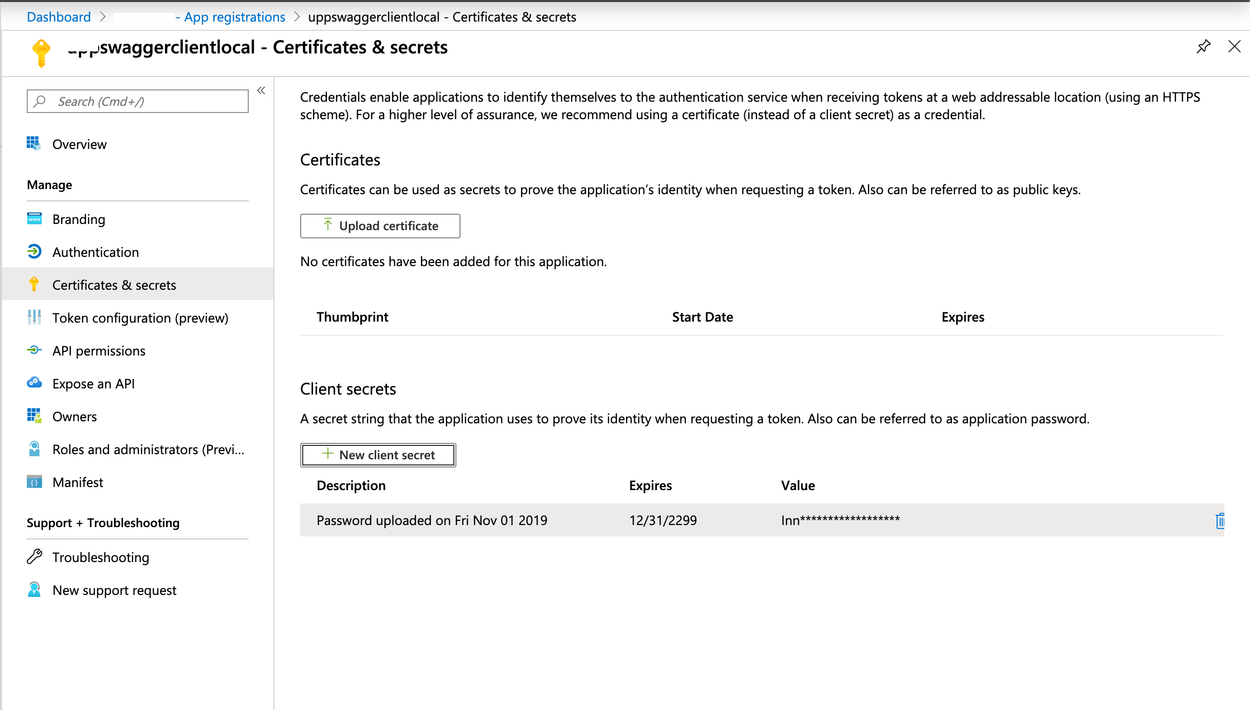
Task: Navigate back via Dashboard breadcrumb
Action: (x=58, y=16)
